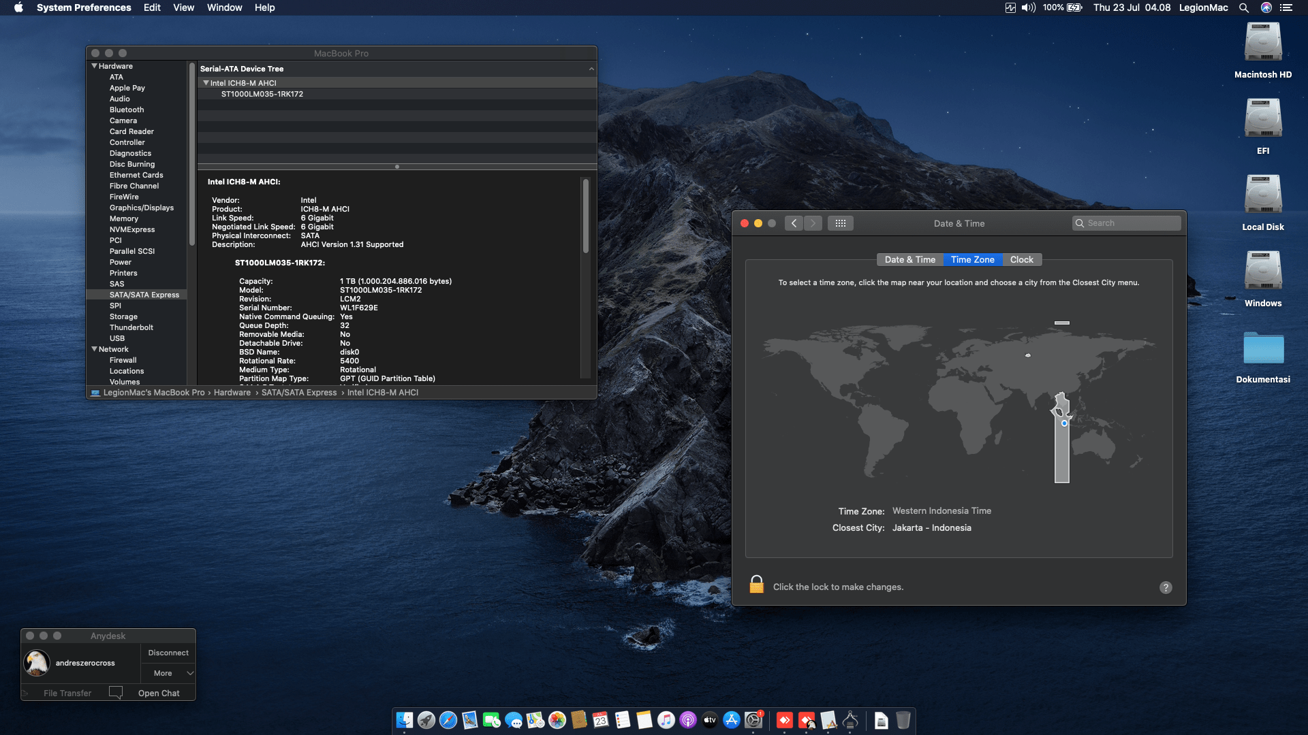Click the sidebar scrollbar in MacBook Pro window
The image size is (1308, 735).
click(191, 154)
